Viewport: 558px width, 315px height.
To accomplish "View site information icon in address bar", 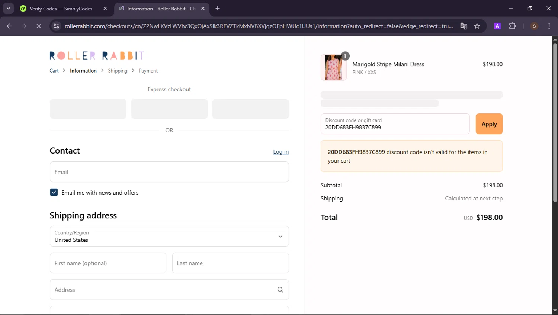I will (x=56, y=26).
